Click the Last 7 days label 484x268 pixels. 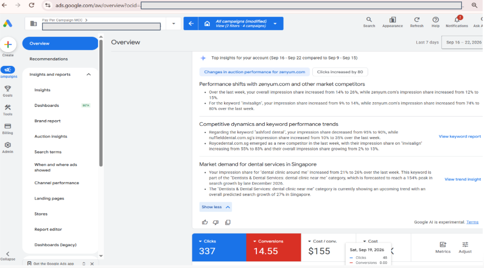427,42
